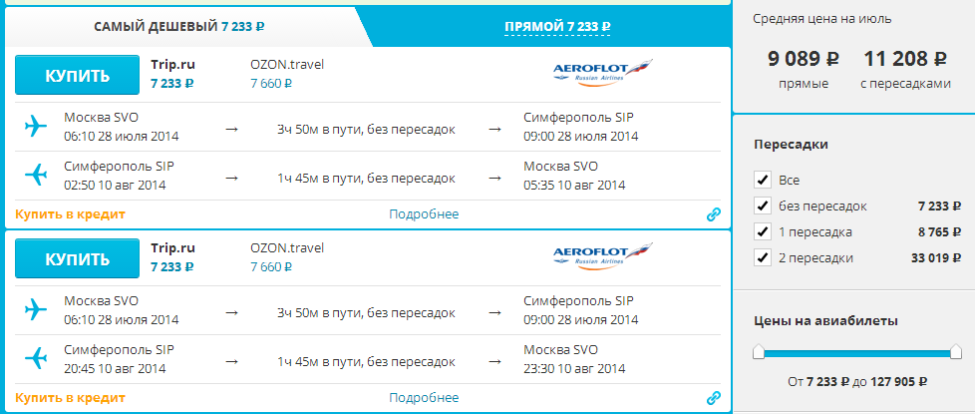Click plane icon for outbound flight in second ticket

(36, 309)
